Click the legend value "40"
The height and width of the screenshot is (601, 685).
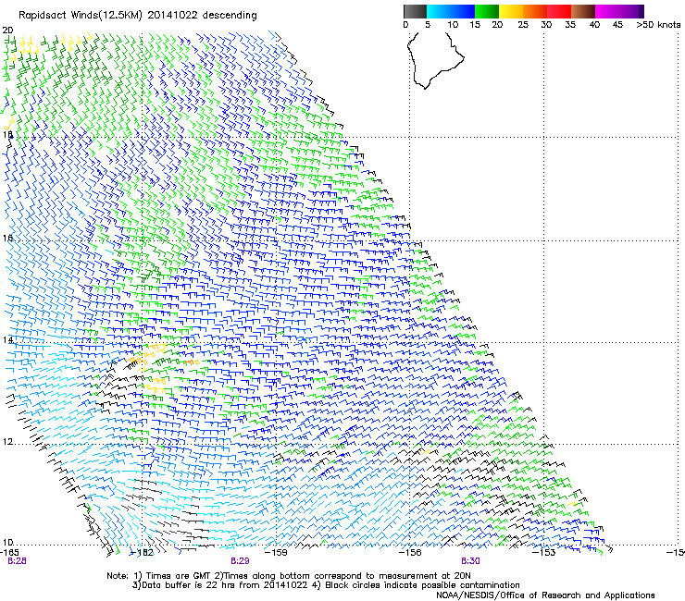594,25
